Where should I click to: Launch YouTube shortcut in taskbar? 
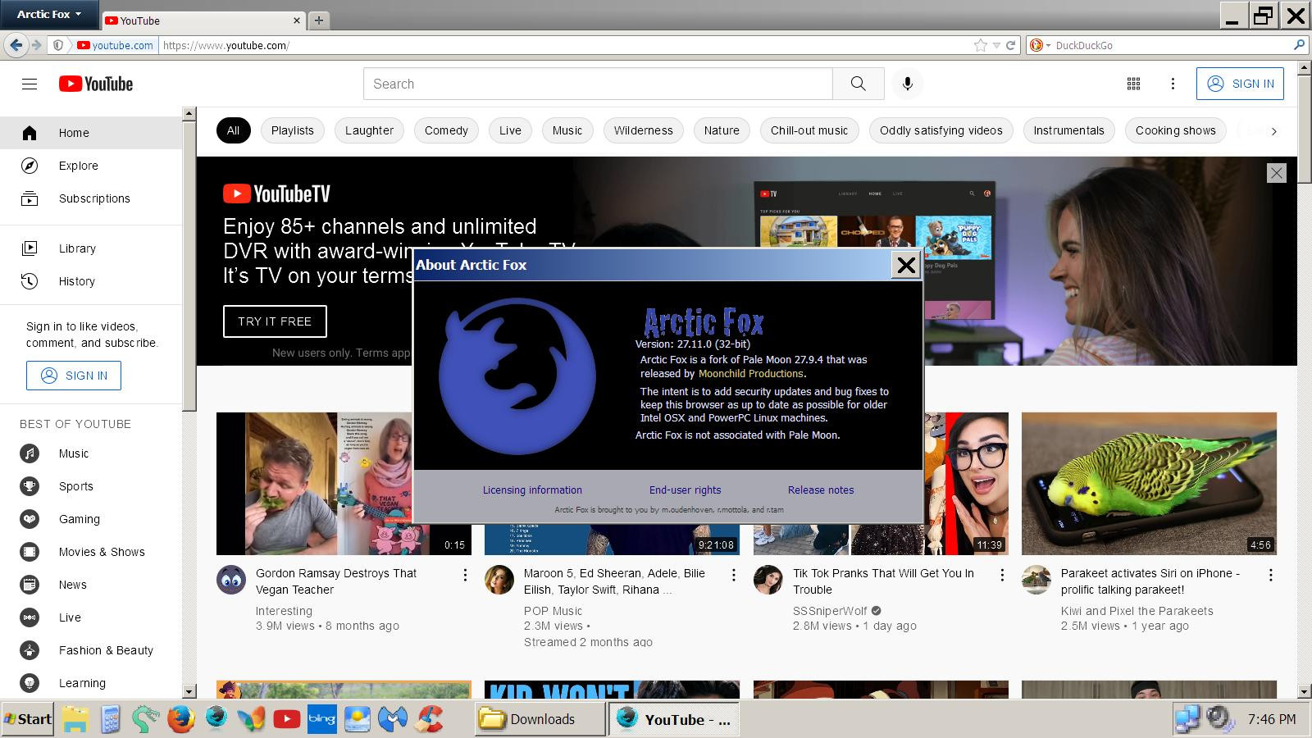point(286,719)
